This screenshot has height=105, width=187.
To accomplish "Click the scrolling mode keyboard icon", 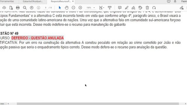I will (110, 8).
